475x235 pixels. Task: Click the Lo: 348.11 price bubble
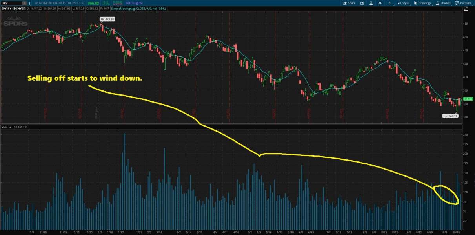coord(450,116)
